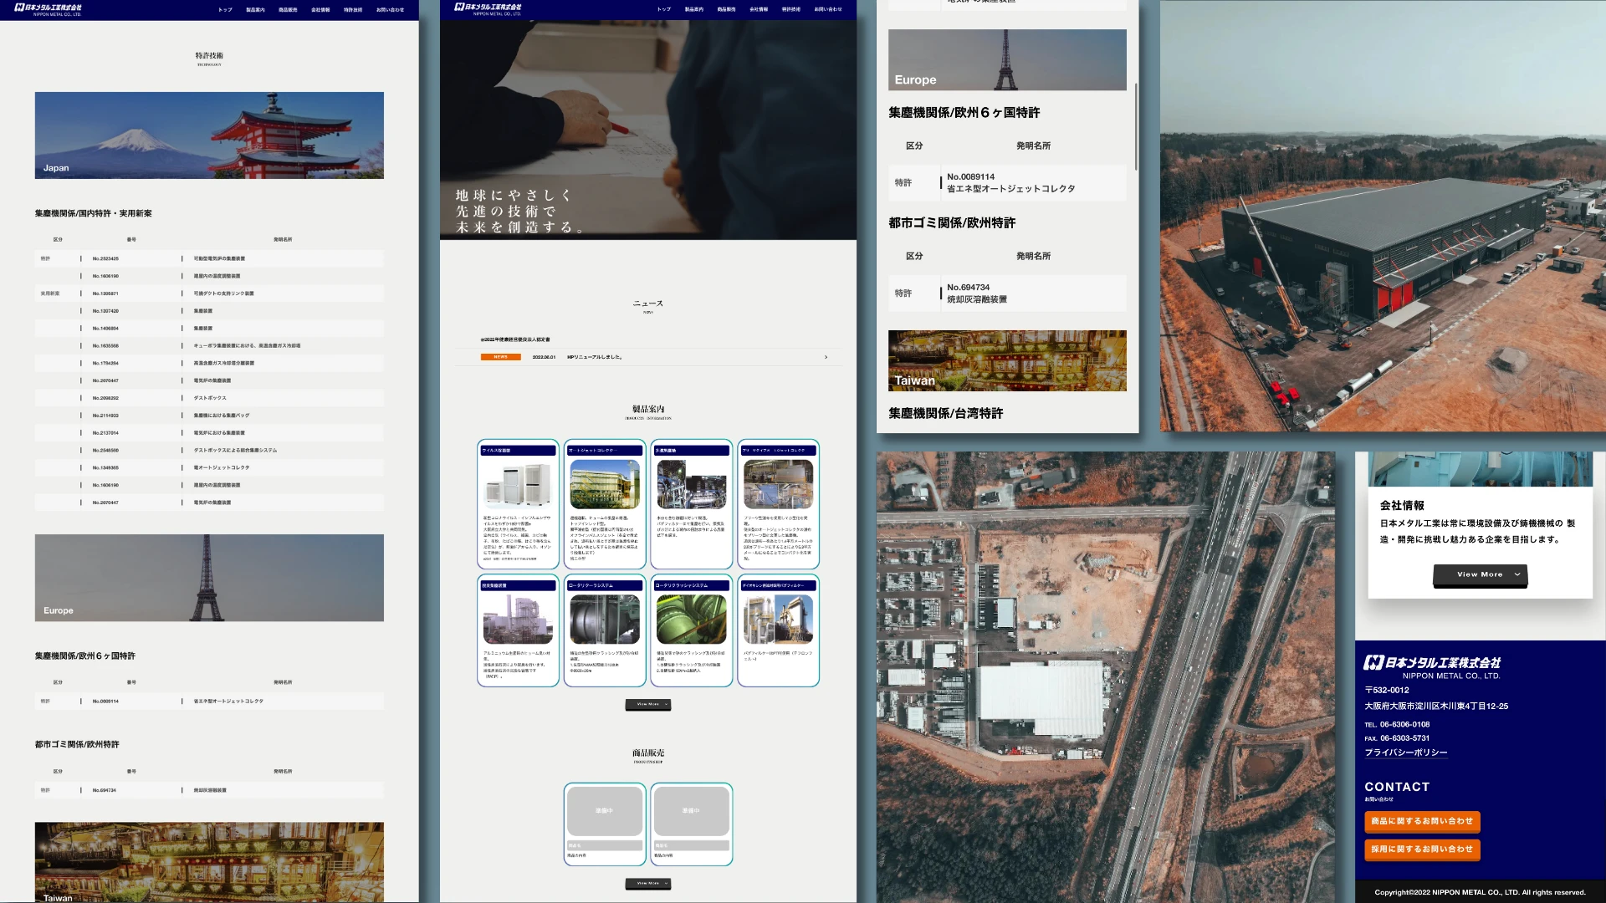Click No.694734 in the mobile patent view

pyautogui.click(x=1007, y=293)
